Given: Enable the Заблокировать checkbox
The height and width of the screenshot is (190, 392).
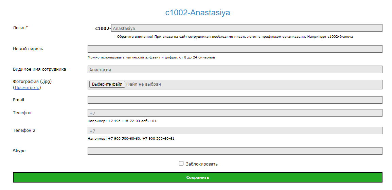Looking at the screenshot, I should coord(181,163).
